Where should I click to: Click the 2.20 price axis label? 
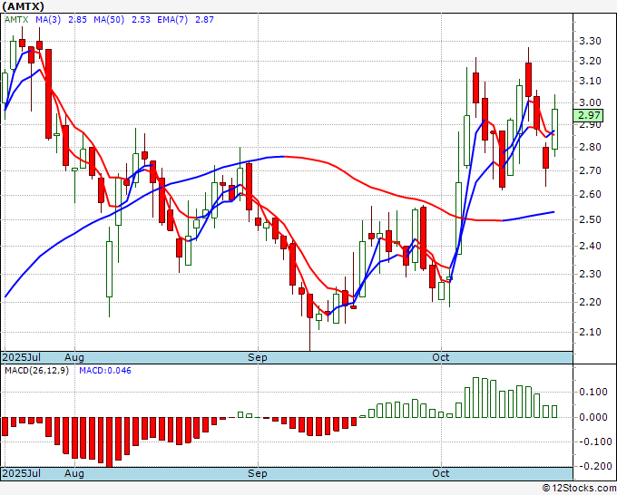coord(590,302)
